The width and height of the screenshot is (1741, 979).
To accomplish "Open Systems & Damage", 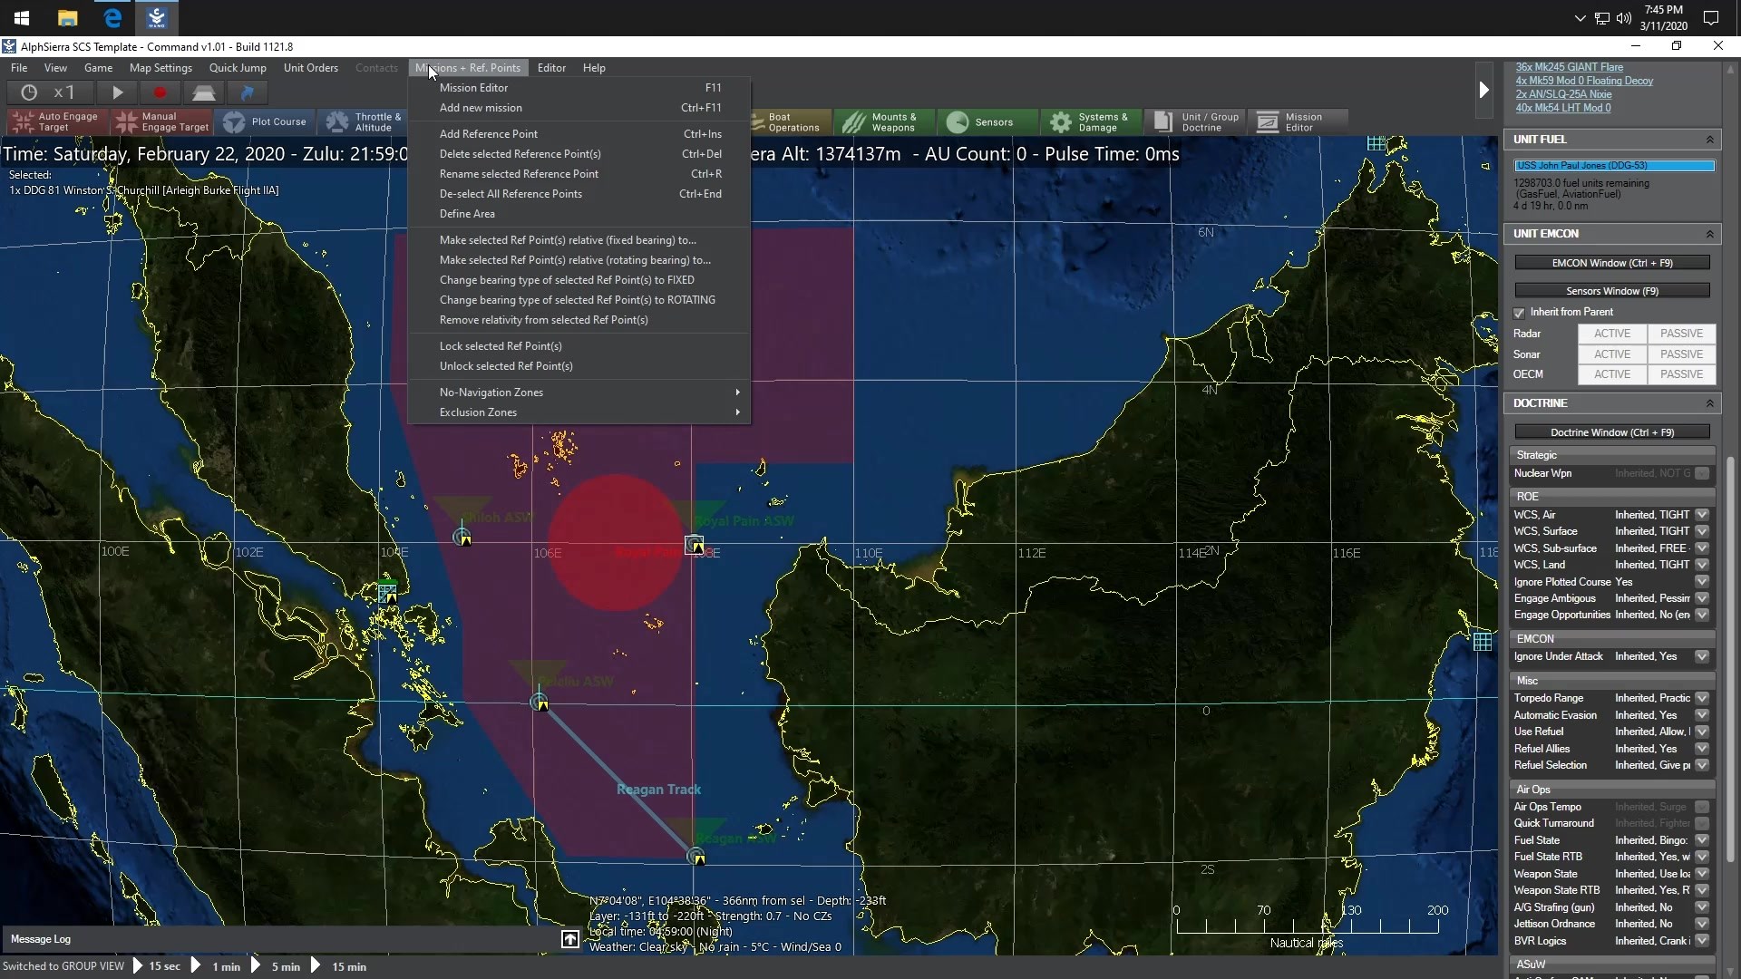I will 1091,122.
